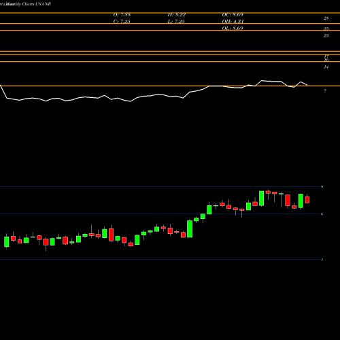Click the '14' price axis label
340x340 pixels.
[x=326, y=67]
